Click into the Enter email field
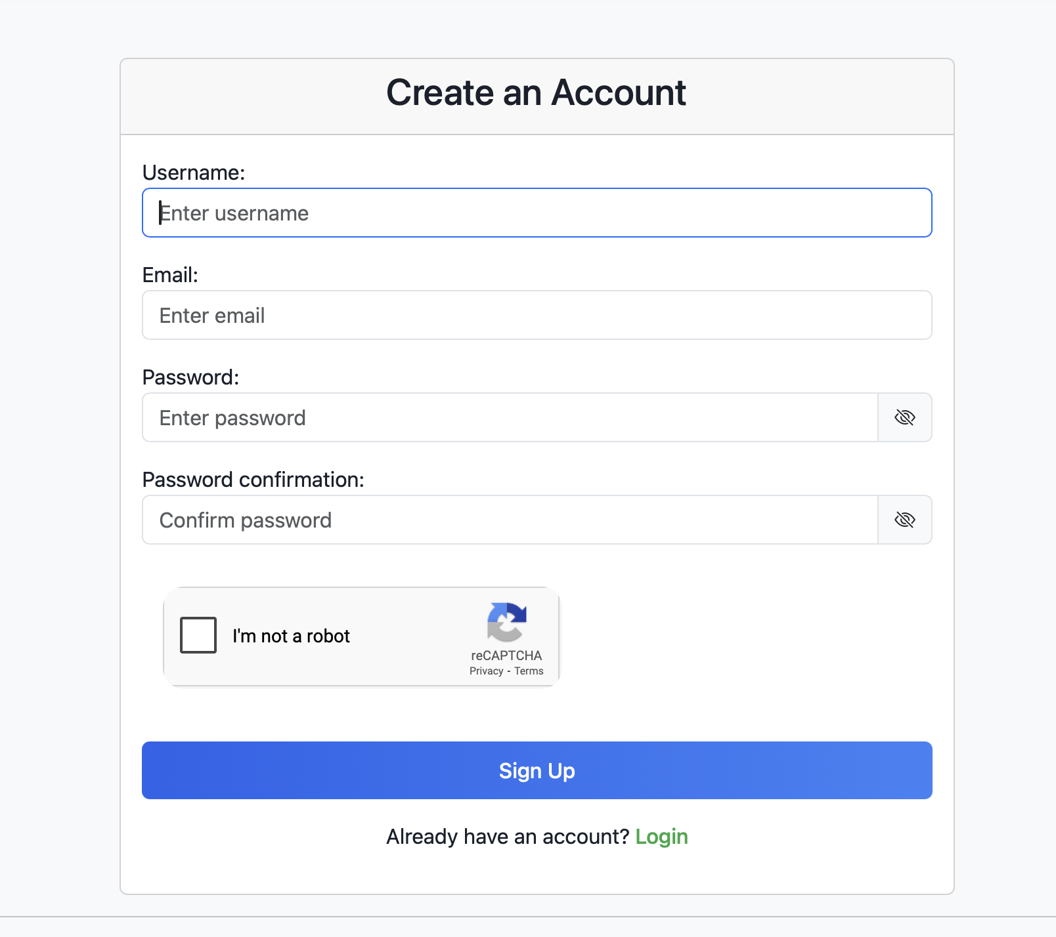Image resolution: width=1056 pixels, height=937 pixels. pos(537,315)
